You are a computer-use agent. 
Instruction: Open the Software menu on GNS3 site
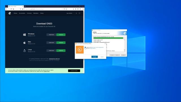16,13
